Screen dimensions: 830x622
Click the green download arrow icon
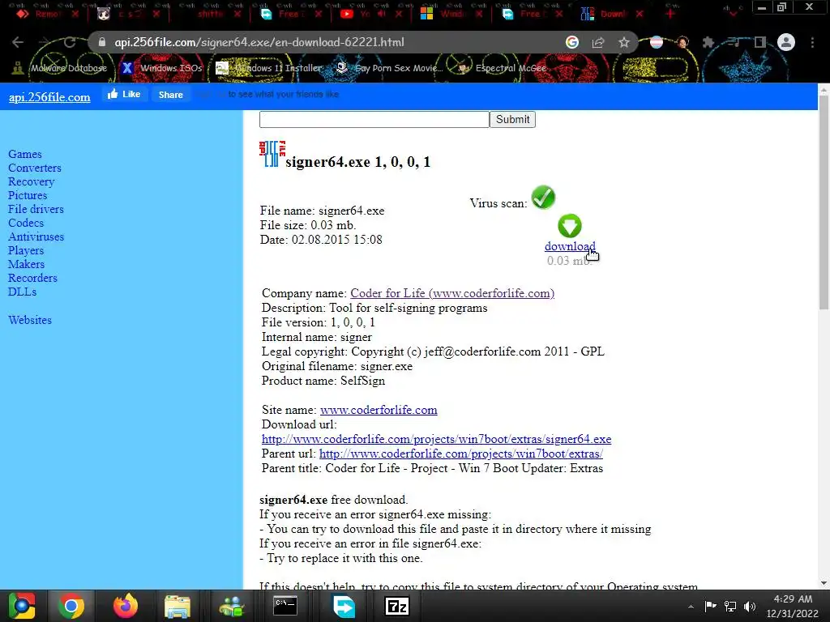570,226
